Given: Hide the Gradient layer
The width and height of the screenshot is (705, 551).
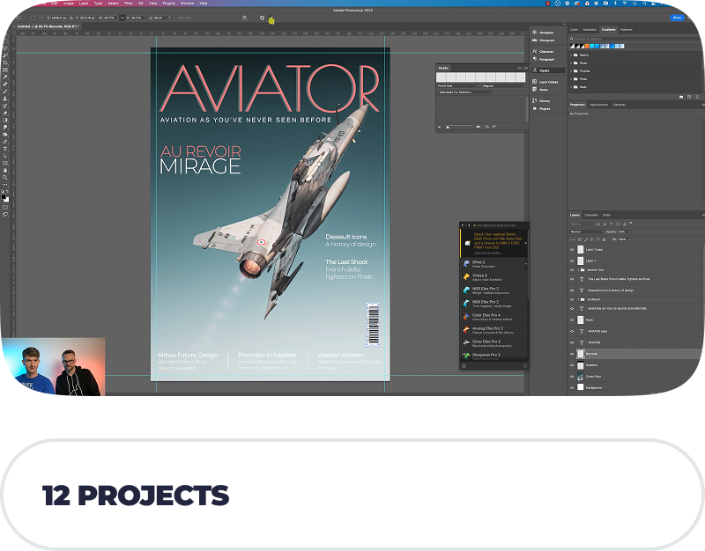Looking at the screenshot, I should 572,365.
